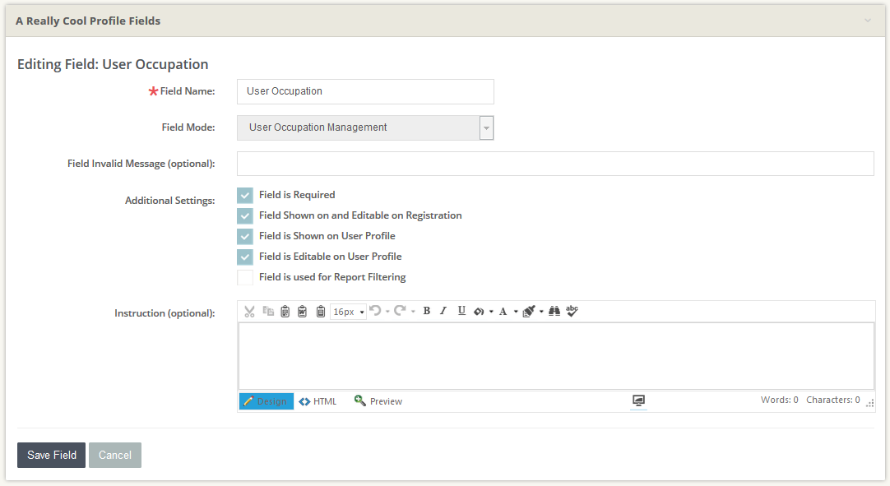Open Find and Replace binoculars icon

(554, 311)
